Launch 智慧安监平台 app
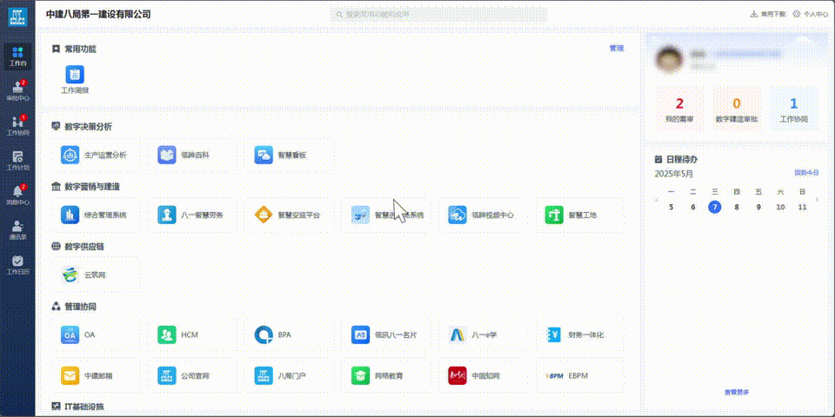Viewport: 835px width, 417px height. pyautogui.click(x=289, y=215)
